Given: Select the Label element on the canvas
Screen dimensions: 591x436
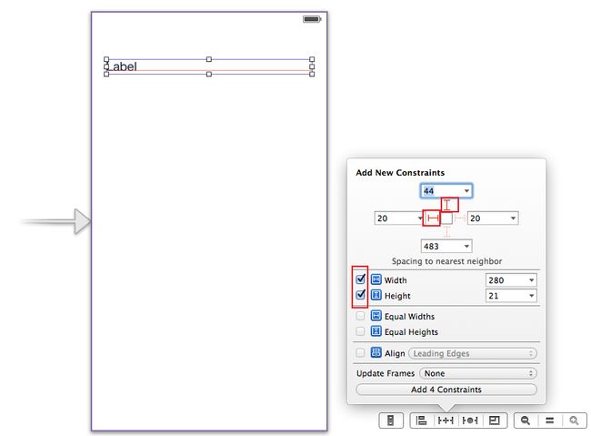Looking at the screenshot, I should pos(209,66).
